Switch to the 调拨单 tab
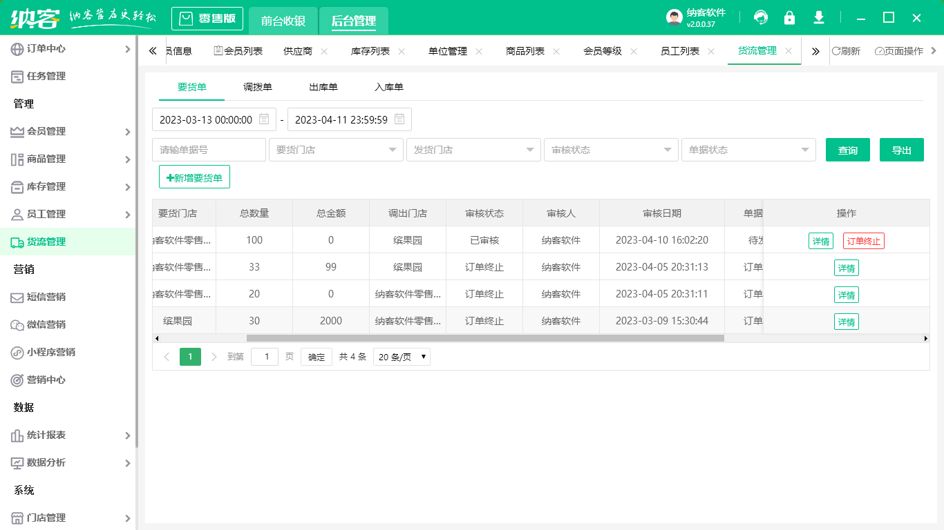Image resolution: width=944 pixels, height=530 pixels. [257, 87]
